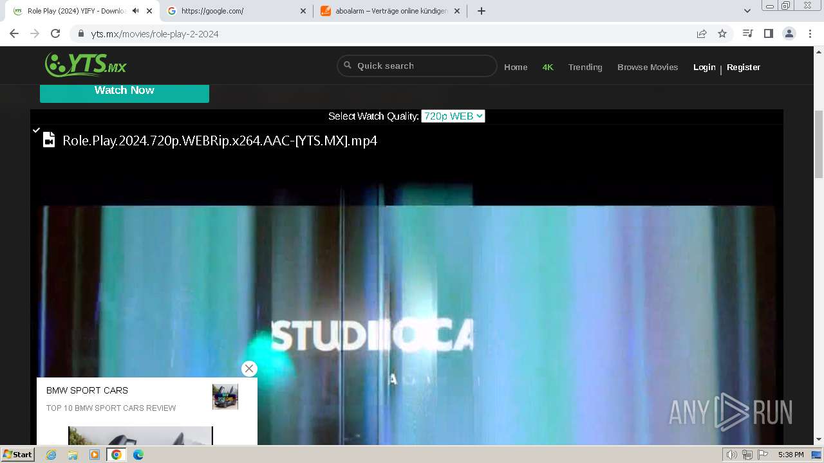Image resolution: width=824 pixels, height=463 pixels.
Task: Open Chrome three-dot menu
Action: tap(810, 33)
